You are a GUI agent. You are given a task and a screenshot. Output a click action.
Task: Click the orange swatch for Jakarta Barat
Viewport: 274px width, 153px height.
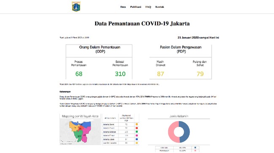(137, 124)
